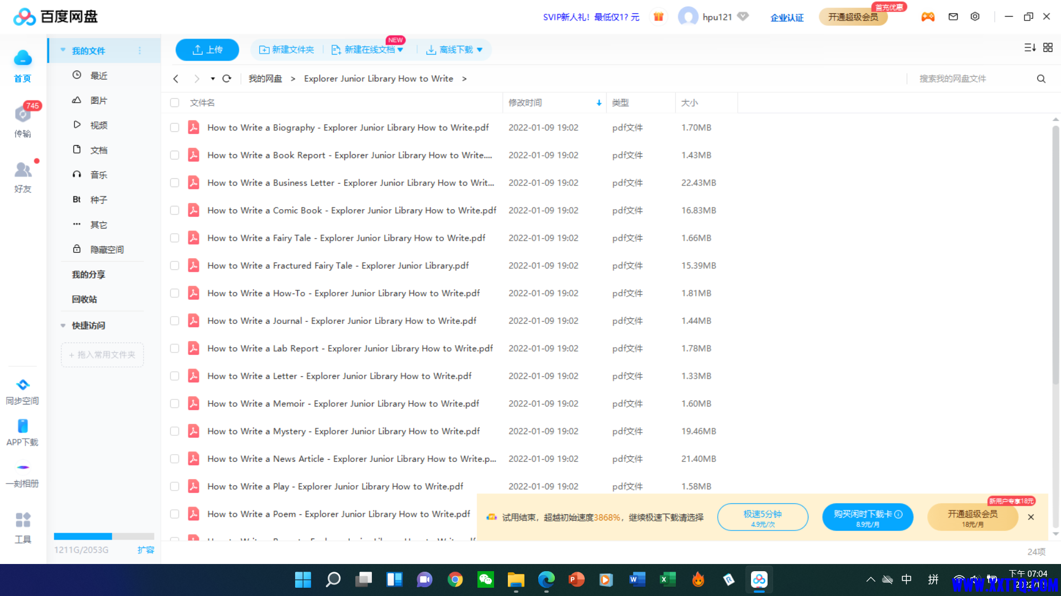This screenshot has height=596, width=1061.
Task: Go forward in folder history
Action: click(x=196, y=79)
